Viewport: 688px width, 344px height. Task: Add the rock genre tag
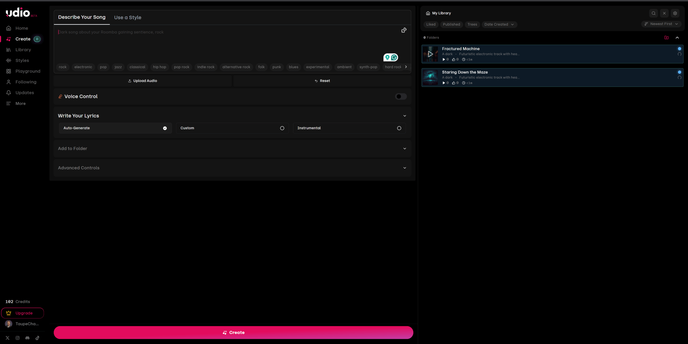click(x=63, y=67)
